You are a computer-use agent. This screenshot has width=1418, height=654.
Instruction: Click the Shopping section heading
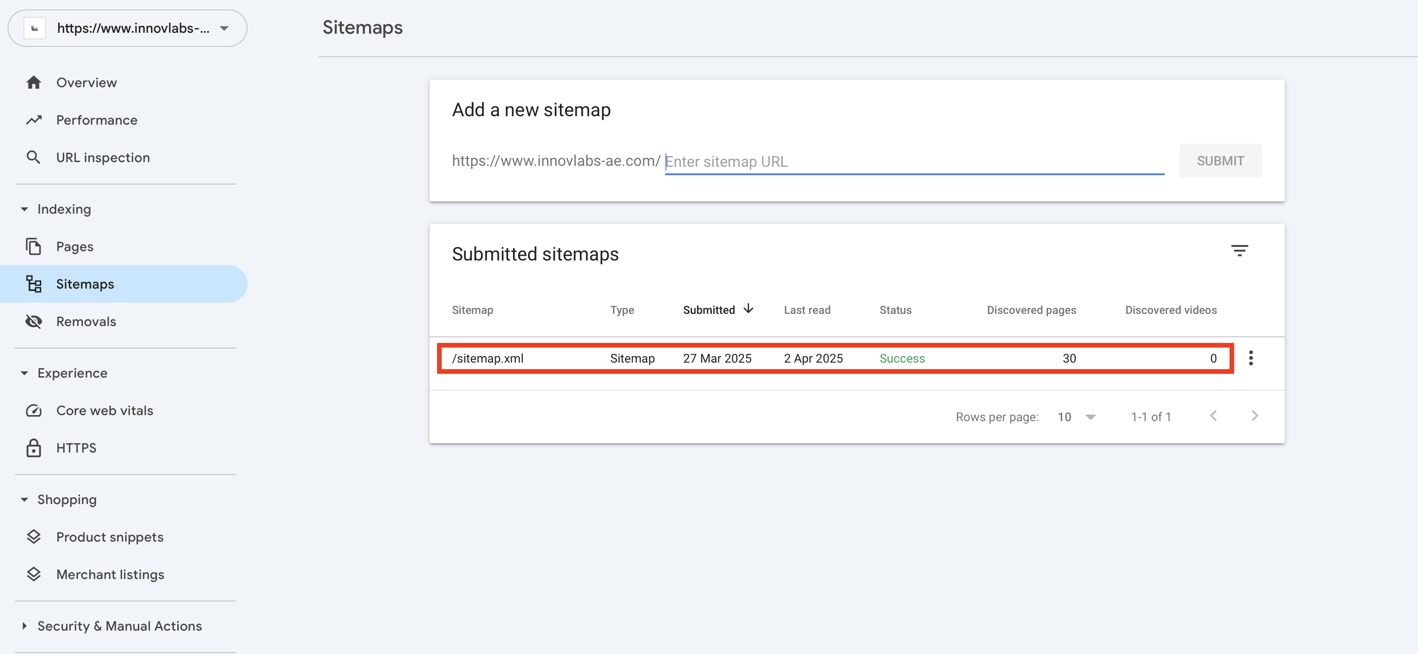tap(67, 499)
